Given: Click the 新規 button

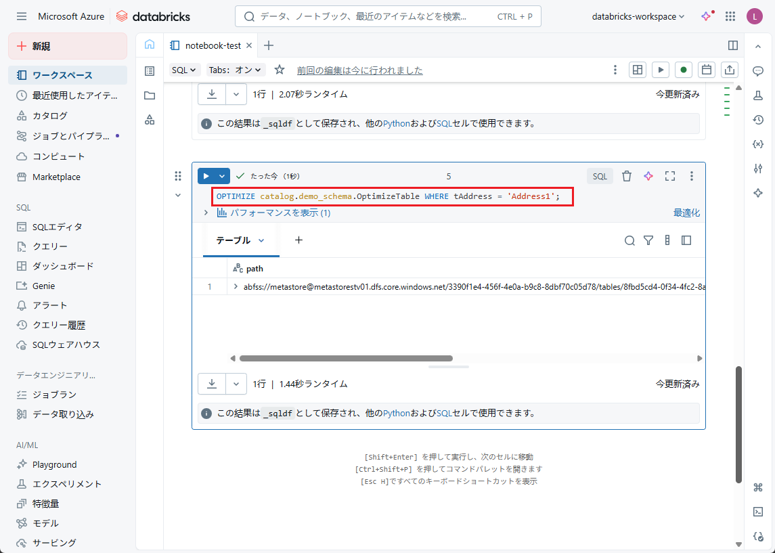Looking at the screenshot, I should click(x=68, y=46).
